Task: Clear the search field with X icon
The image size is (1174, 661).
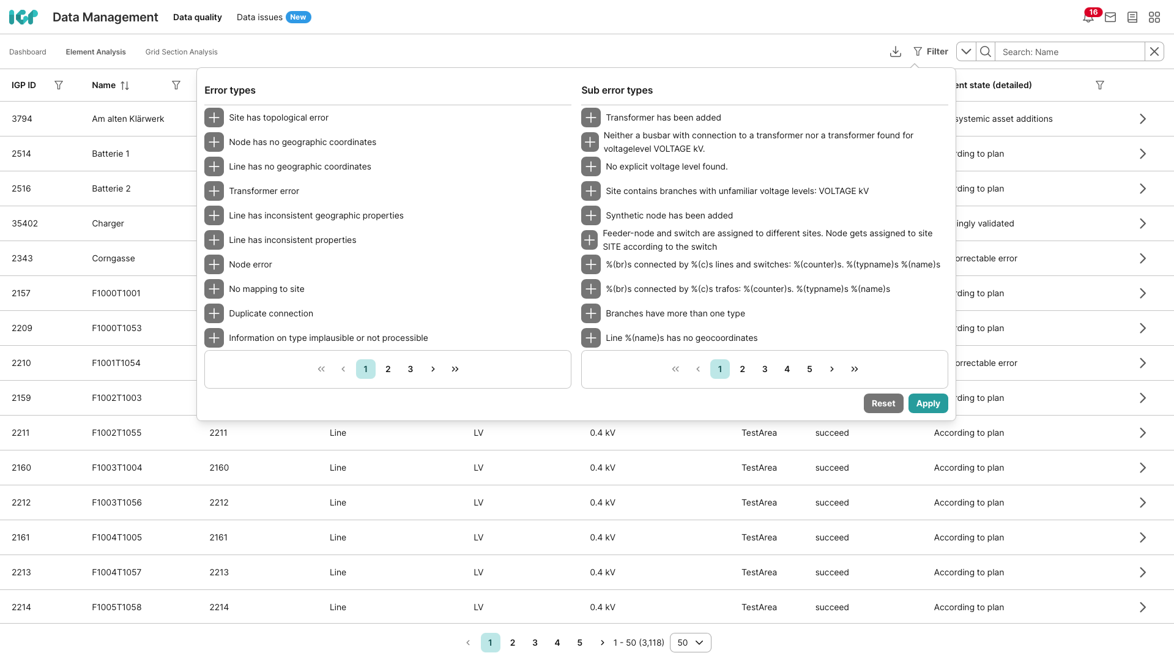Action: tap(1154, 52)
